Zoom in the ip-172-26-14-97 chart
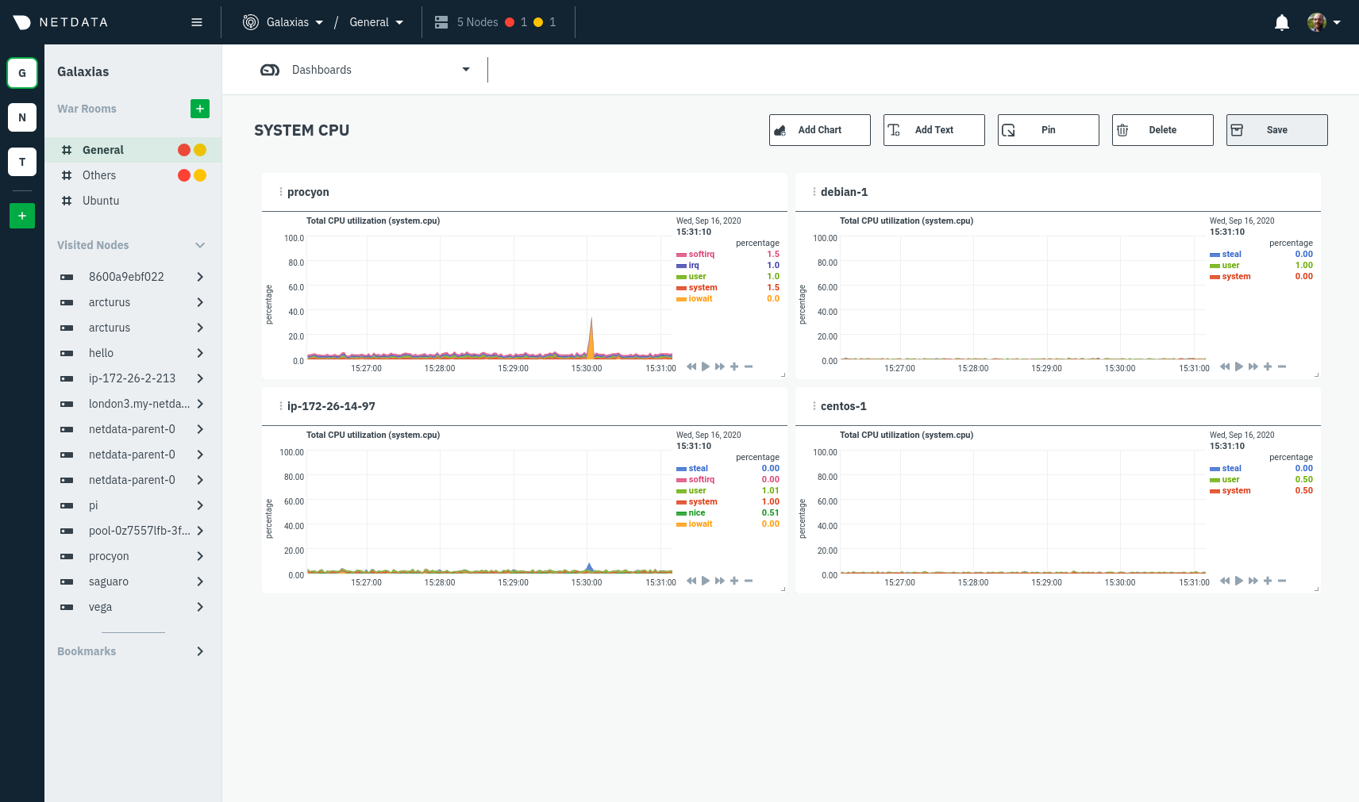1359x802 pixels. point(734,581)
